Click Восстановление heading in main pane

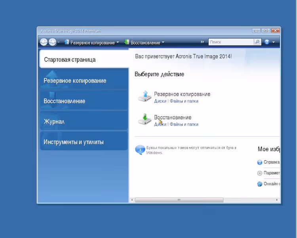pyautogui.click(x=173, y=117)
